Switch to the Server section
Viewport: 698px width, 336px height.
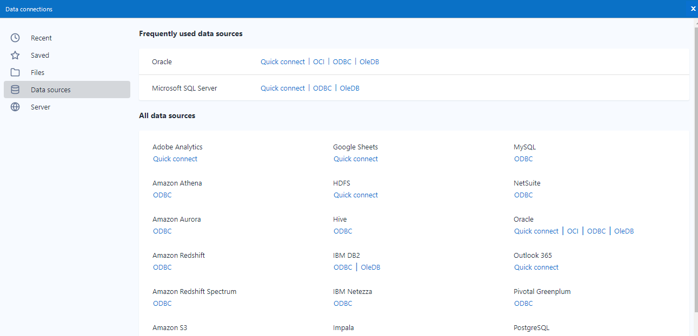click(41, 107)
